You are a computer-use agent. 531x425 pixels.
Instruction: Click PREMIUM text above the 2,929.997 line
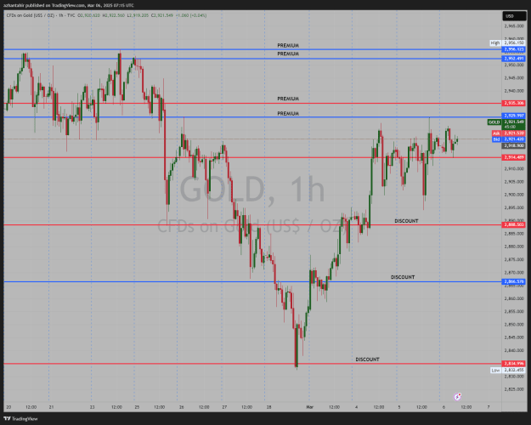tap(288, 114)
